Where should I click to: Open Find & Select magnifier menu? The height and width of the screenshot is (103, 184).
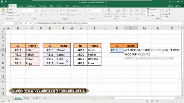(x=168, y=13)
